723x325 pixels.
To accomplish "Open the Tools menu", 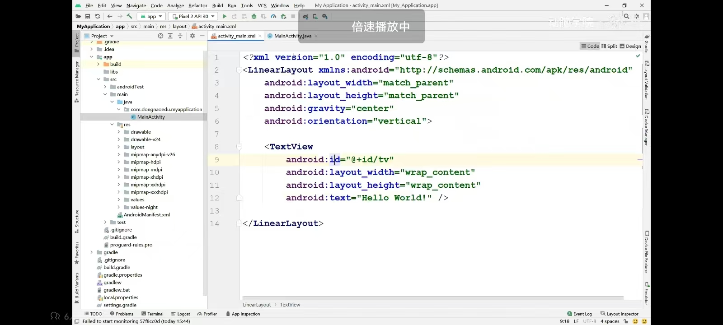I will [x=247, y=5].
